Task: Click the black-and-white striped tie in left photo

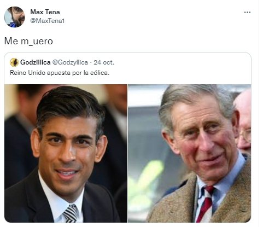Action: (x=71, y=214)
